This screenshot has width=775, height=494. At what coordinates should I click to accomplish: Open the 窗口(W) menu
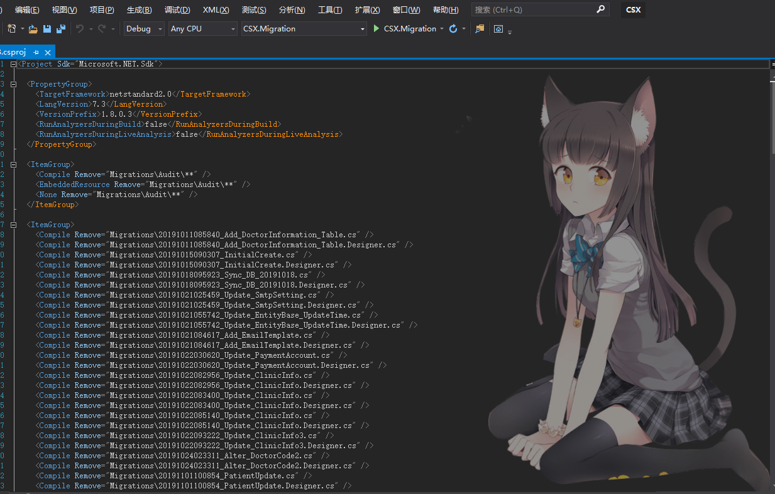[x=406, y=10]
